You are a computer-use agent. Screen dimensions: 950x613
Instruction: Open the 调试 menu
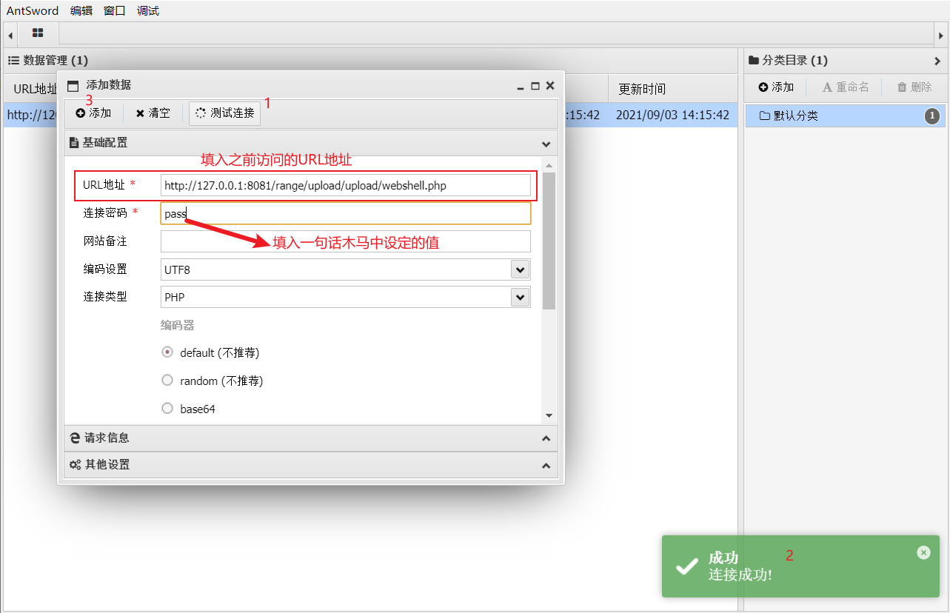pos(148,11)
